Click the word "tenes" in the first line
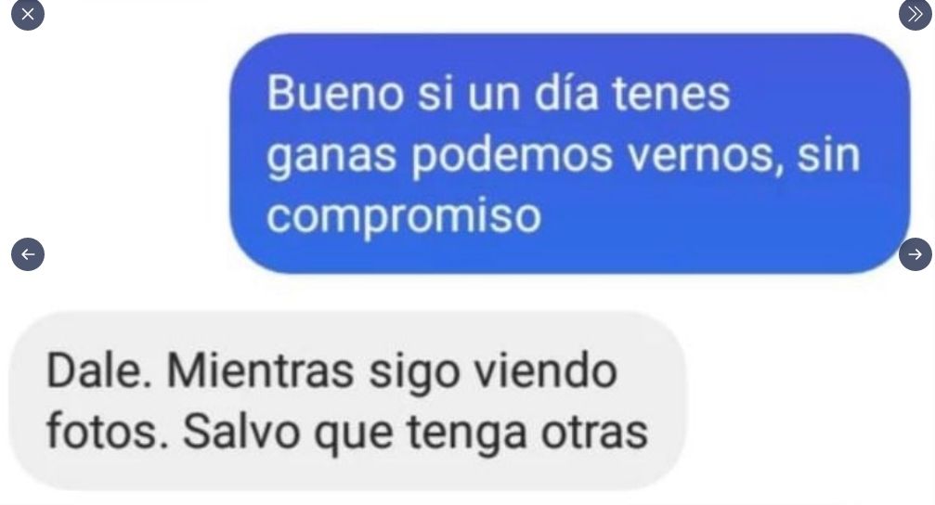The image size is (935, 505). [671, 95]
